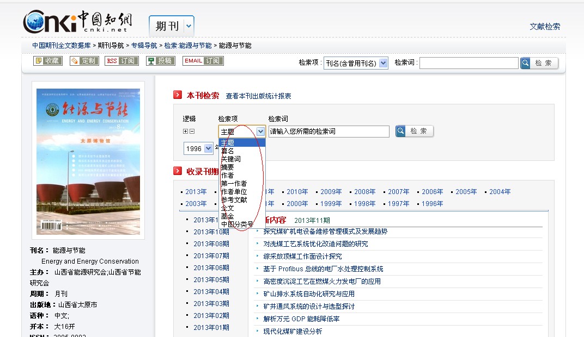This screenshot has height=337, width=584.
Task: Select 摘要 in the dropdown list
Action: [242, 167]
